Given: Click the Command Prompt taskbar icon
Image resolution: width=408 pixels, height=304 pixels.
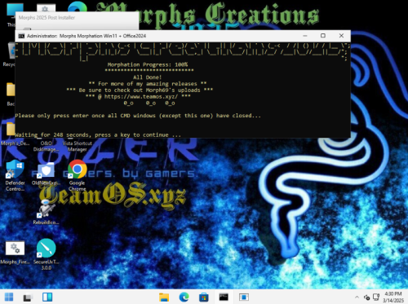Looking at the screenshot, I should (x=224, y=297).
